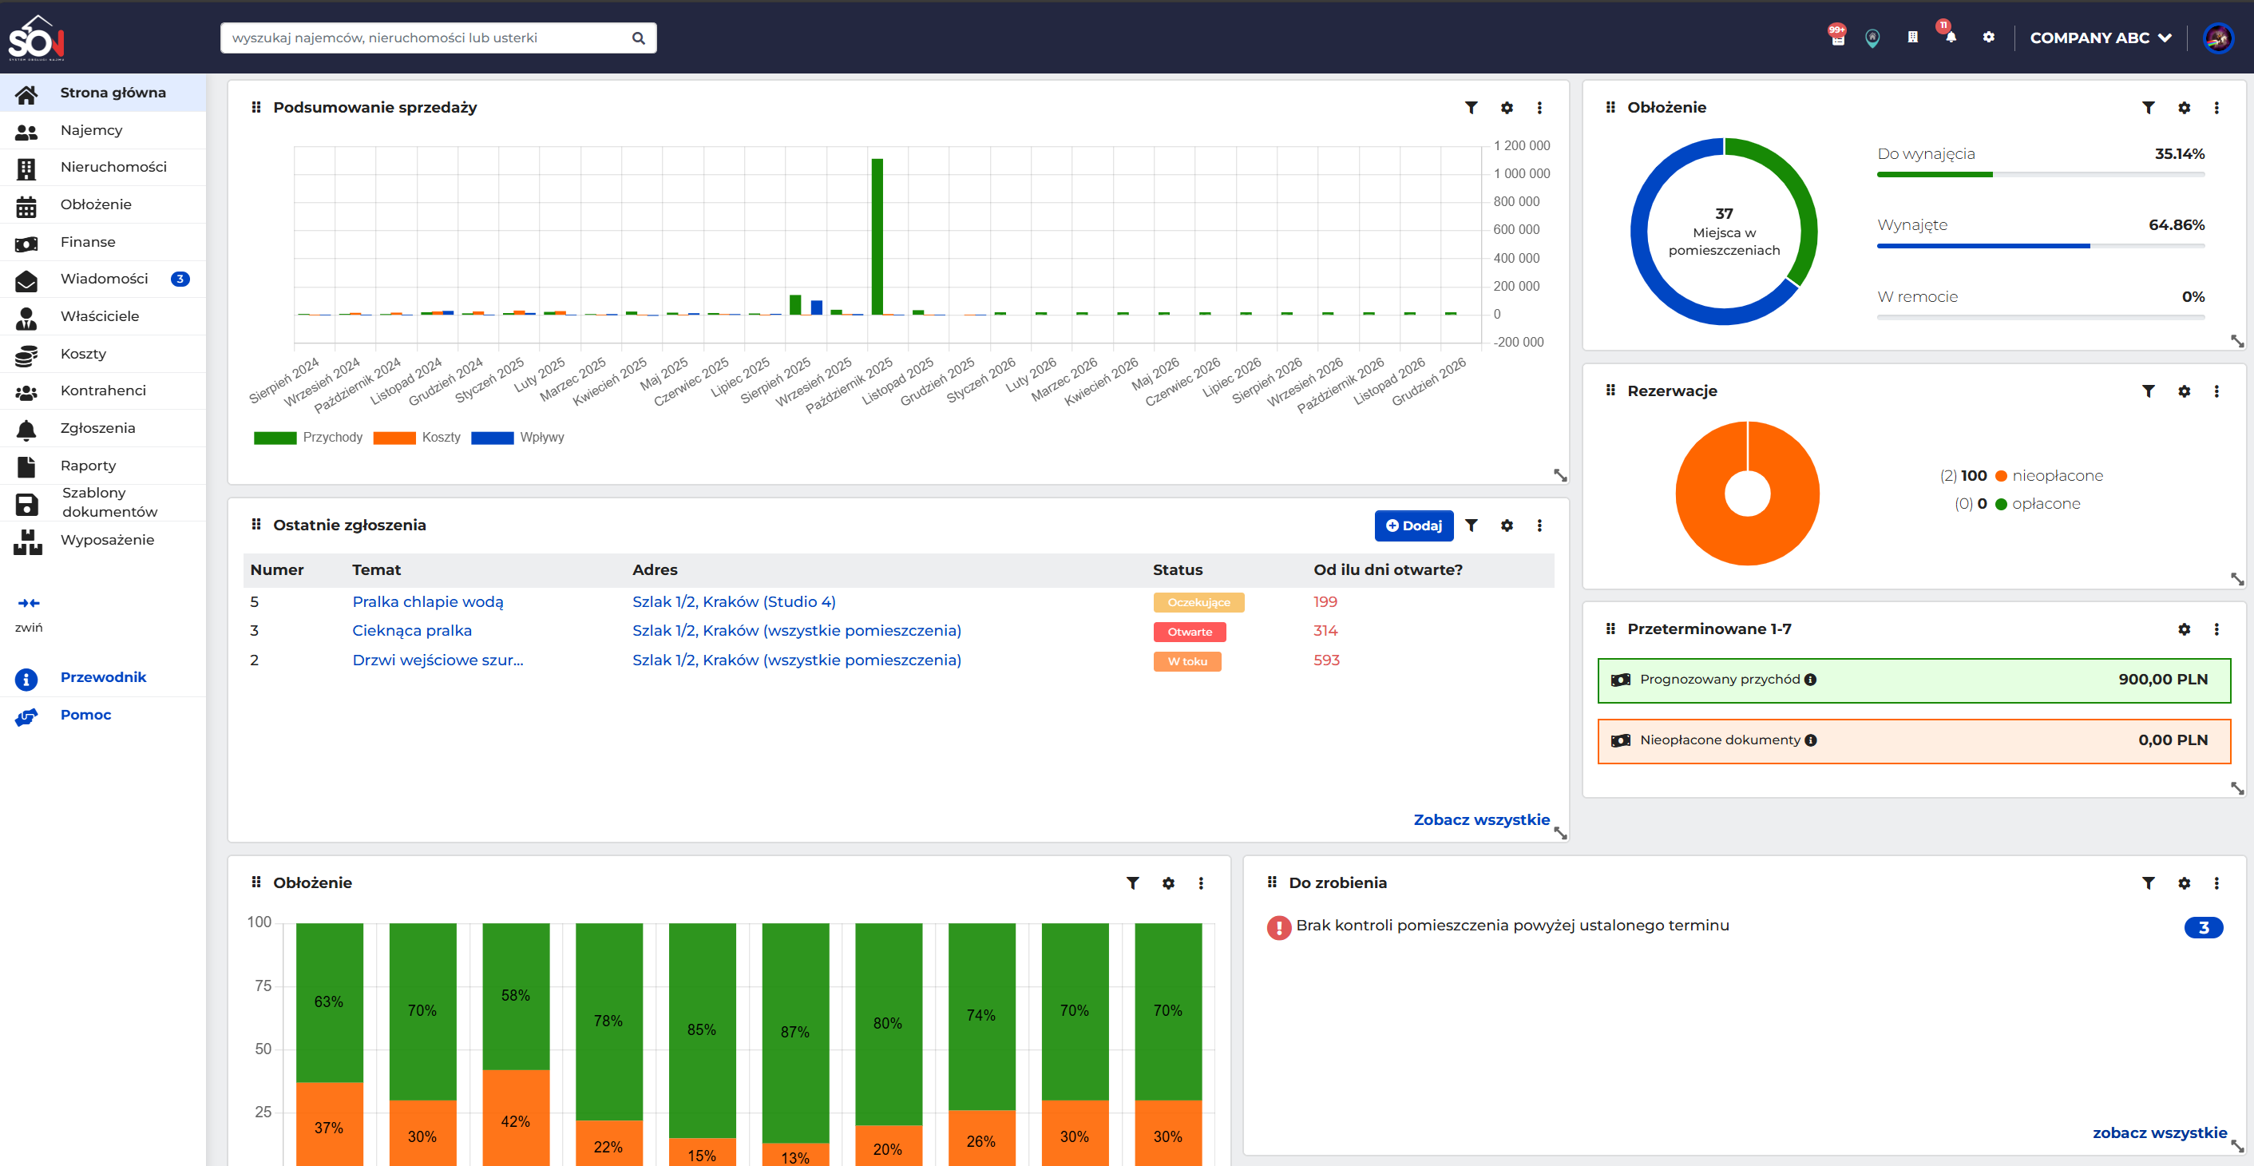Viewport: 2254px width, 1166px height.
Task: Open global settings gear in header
Action: click(x=1988, y=38)
